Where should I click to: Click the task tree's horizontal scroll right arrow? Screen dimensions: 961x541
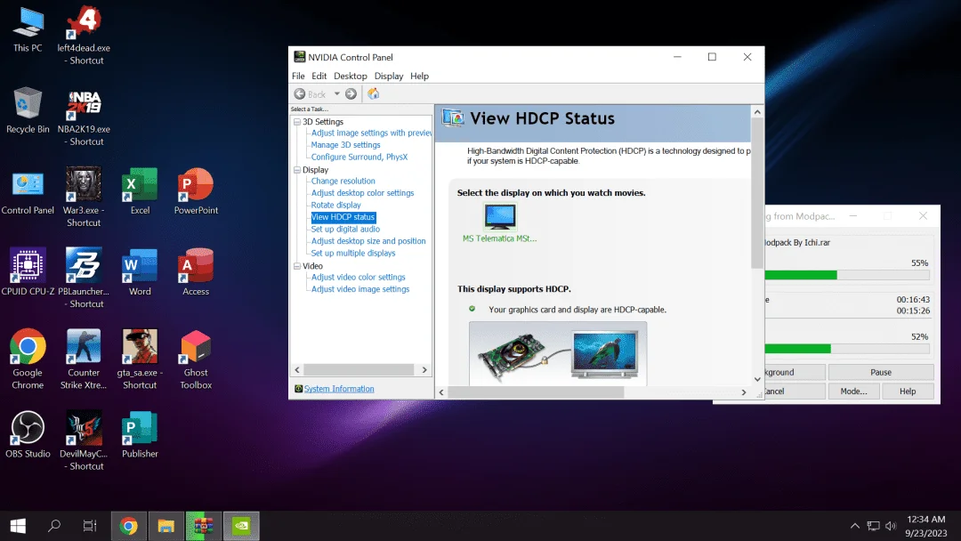pos(424,370)
